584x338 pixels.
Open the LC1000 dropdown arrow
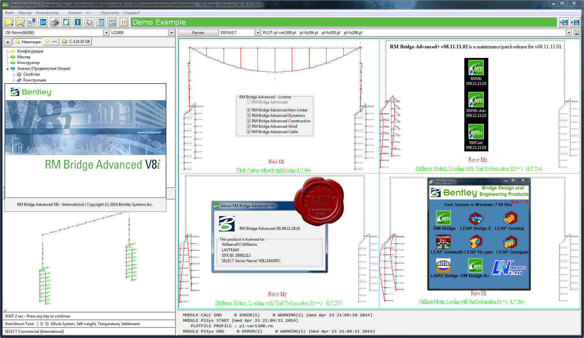(172, 33)
